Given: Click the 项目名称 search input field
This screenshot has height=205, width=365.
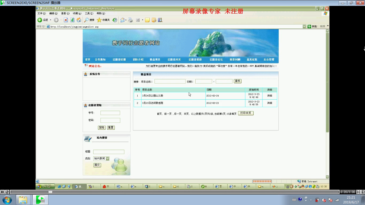Looking at the screenshot, I should (x=170, y=81).
